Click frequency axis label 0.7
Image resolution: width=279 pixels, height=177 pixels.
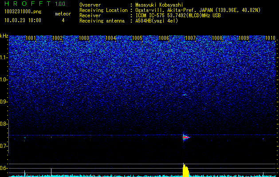pos(4,146)
